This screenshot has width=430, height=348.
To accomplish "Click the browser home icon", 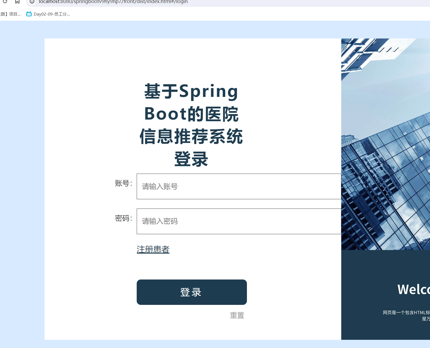I will 17,1.
